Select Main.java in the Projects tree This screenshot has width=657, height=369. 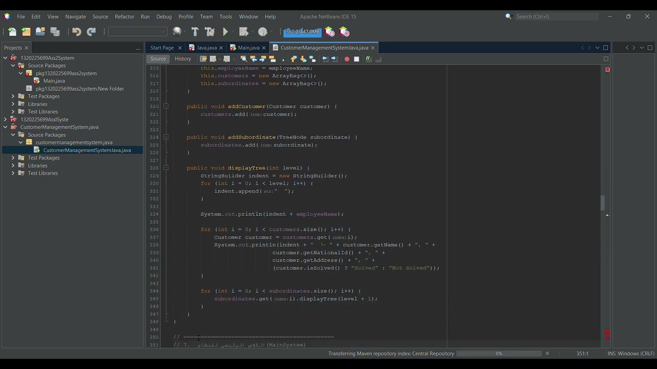pos(54,81)
